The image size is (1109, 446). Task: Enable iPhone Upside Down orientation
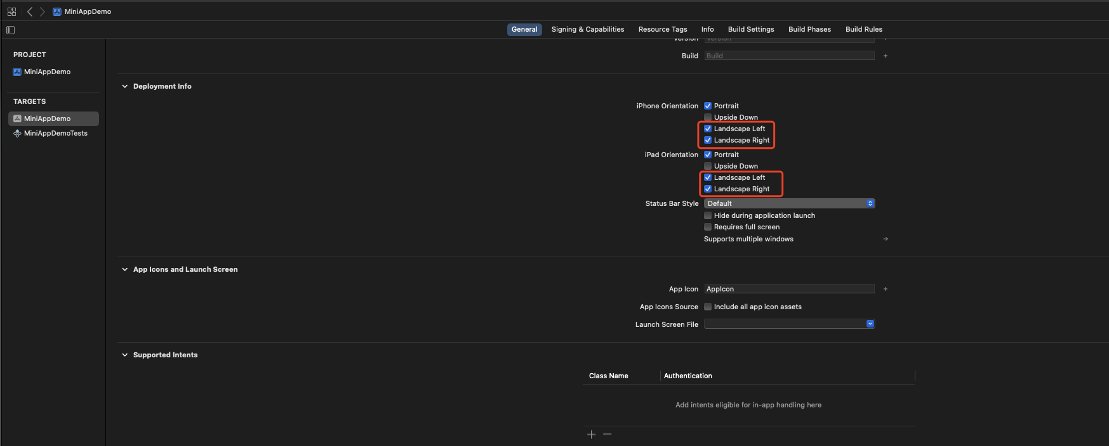pos(708,117)
